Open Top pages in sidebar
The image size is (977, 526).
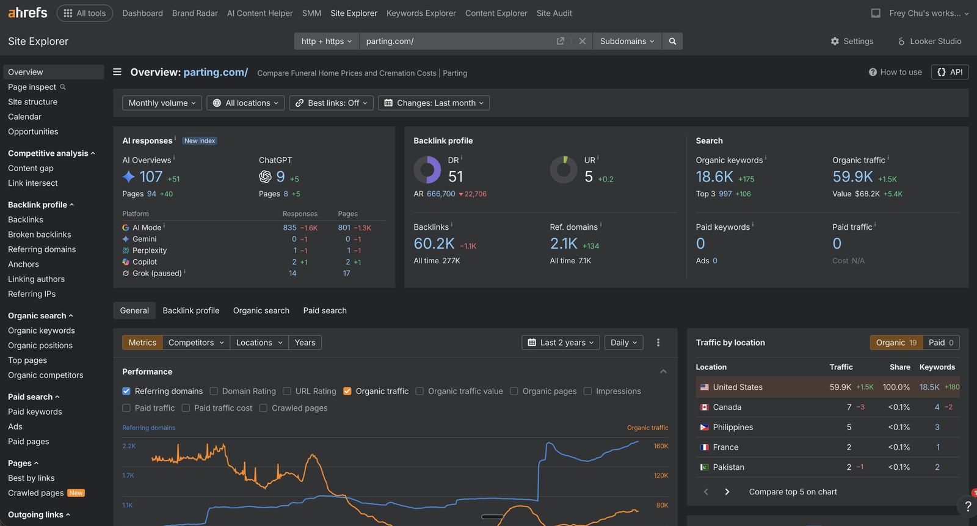(27, 360)
